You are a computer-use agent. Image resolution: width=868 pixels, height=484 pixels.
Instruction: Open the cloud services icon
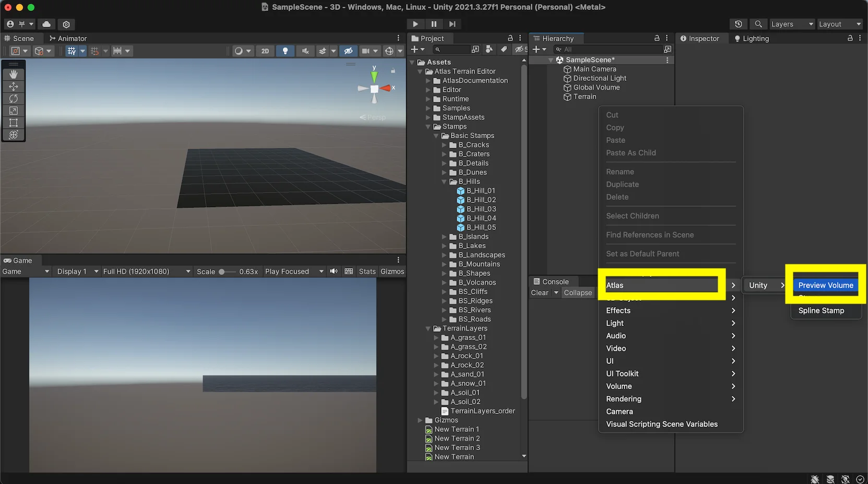click(x=46, y=24)
